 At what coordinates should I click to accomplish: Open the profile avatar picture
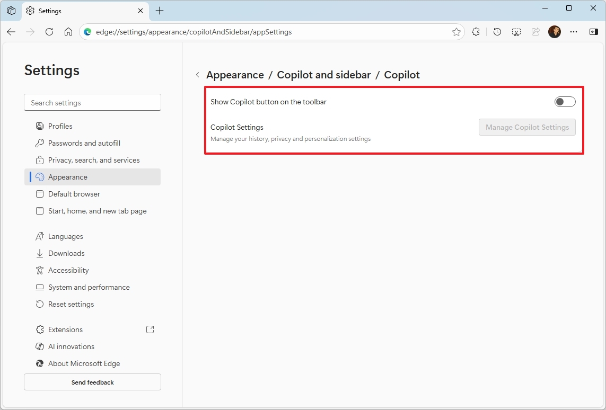(555, 32)
